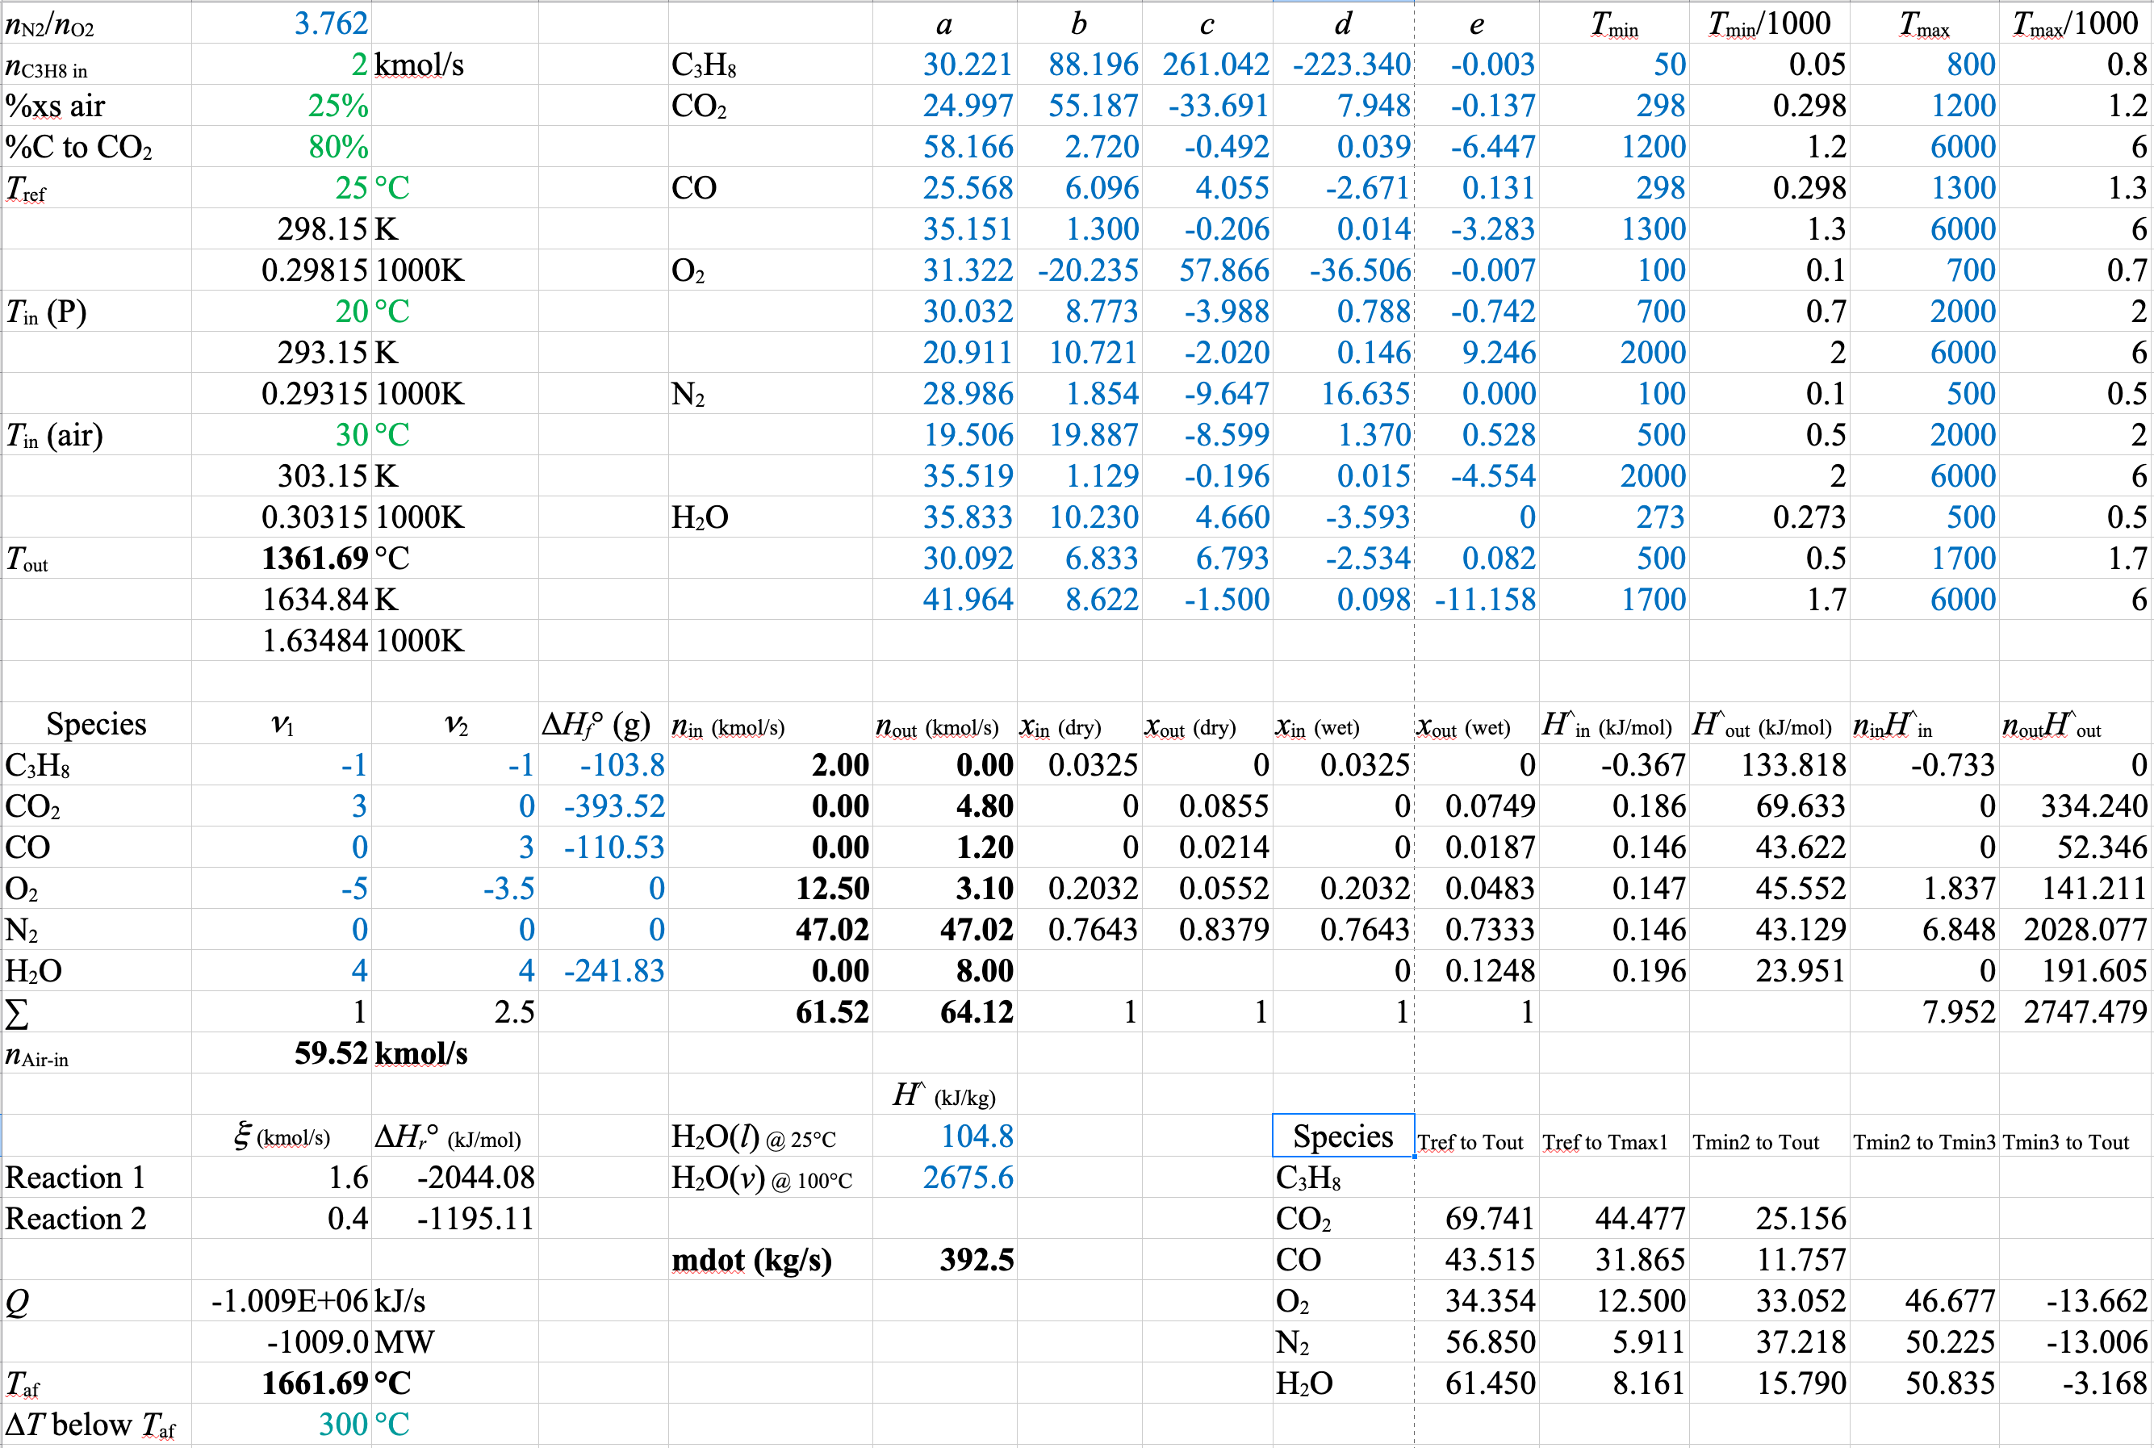Select the highlighted Species header cell
The image size is (2154, 1448).
tap(1342, 1136)
